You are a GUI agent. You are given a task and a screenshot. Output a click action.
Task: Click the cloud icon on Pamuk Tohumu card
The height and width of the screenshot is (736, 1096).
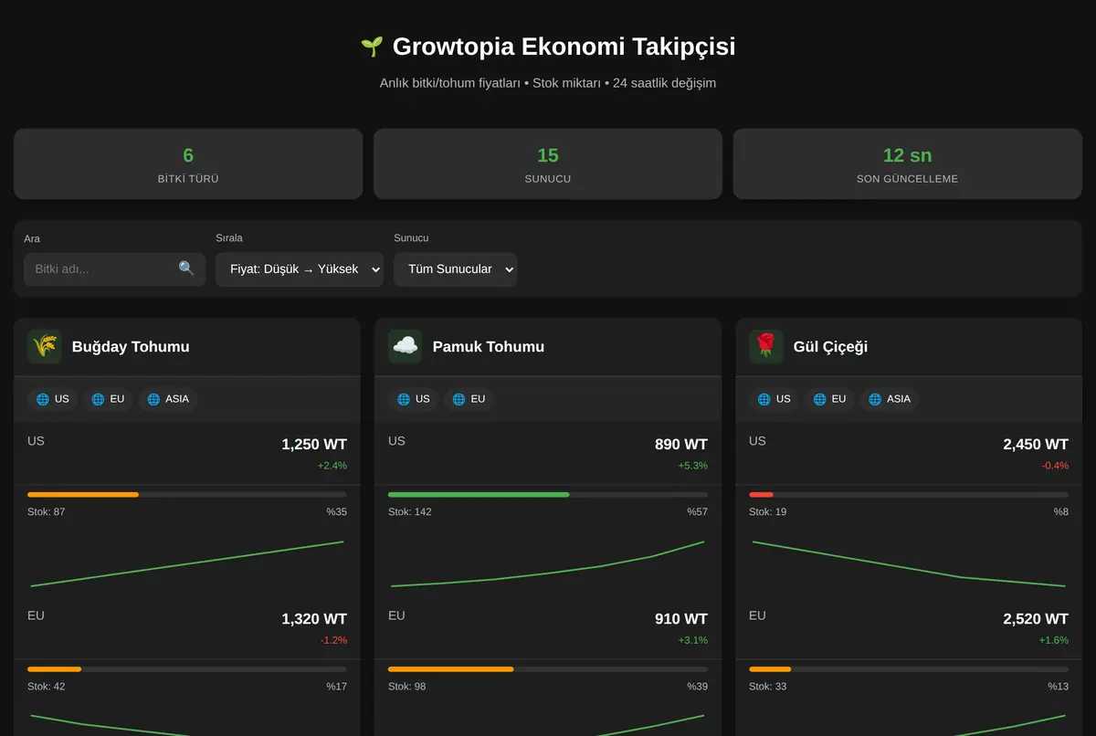point(406,347)
